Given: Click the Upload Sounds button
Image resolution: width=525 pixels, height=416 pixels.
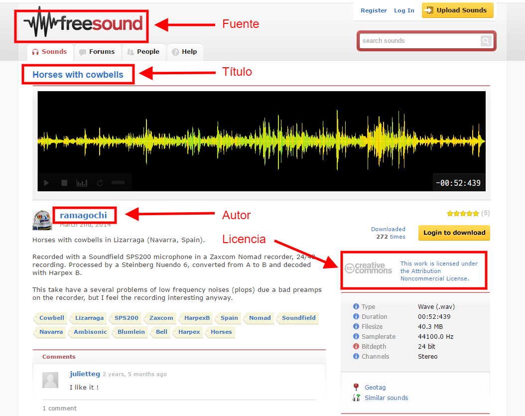Looking at the screenshot, I should point(457,10).
